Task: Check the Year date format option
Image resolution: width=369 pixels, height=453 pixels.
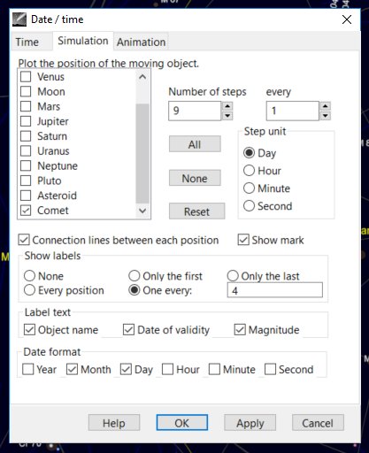Action: pyautogui.click(x=28, y=369)
